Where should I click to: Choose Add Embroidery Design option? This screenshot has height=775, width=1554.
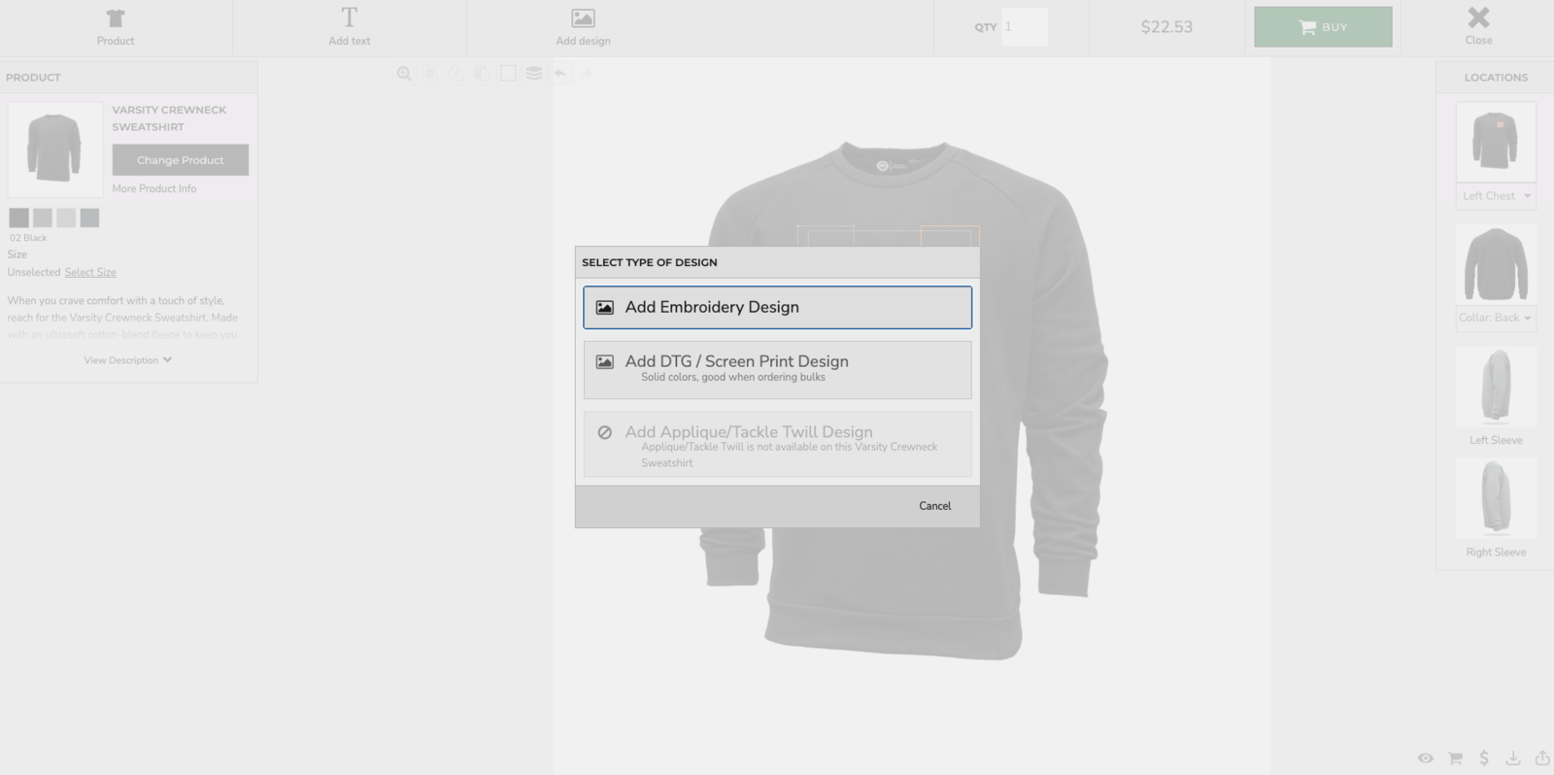click(777, 307)
